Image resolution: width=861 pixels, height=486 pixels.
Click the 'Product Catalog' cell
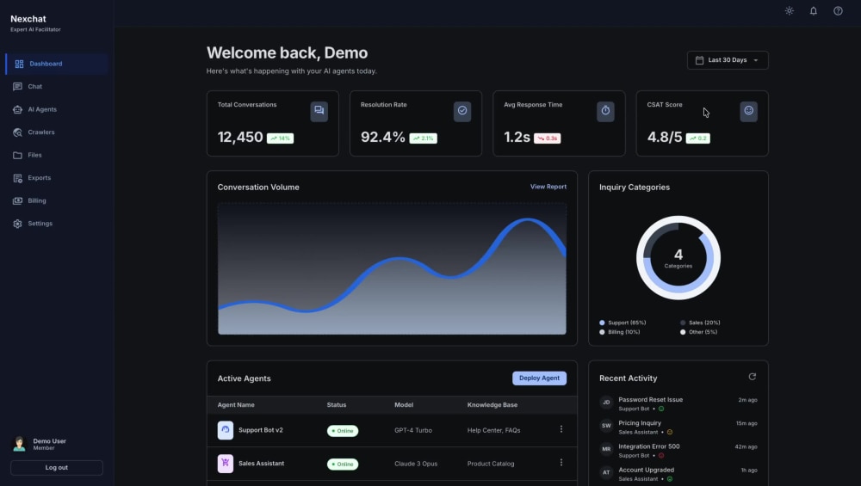click(x=491, y=464)
